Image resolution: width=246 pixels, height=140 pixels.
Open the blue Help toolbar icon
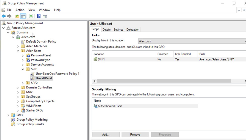39,16
